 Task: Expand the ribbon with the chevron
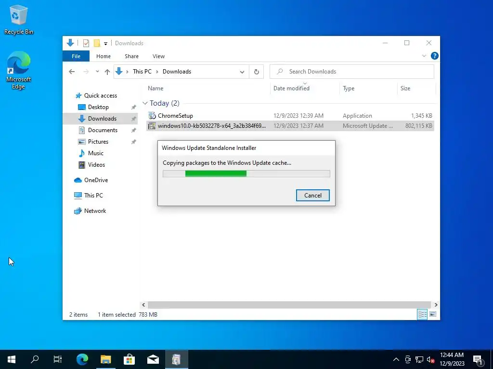(x=424, y=56)
